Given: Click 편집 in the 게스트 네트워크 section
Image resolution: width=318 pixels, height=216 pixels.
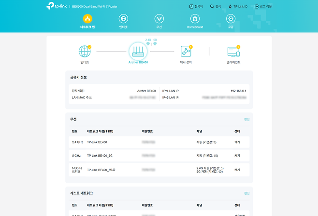Looking at the screenshot, I should tap(246, 193).
